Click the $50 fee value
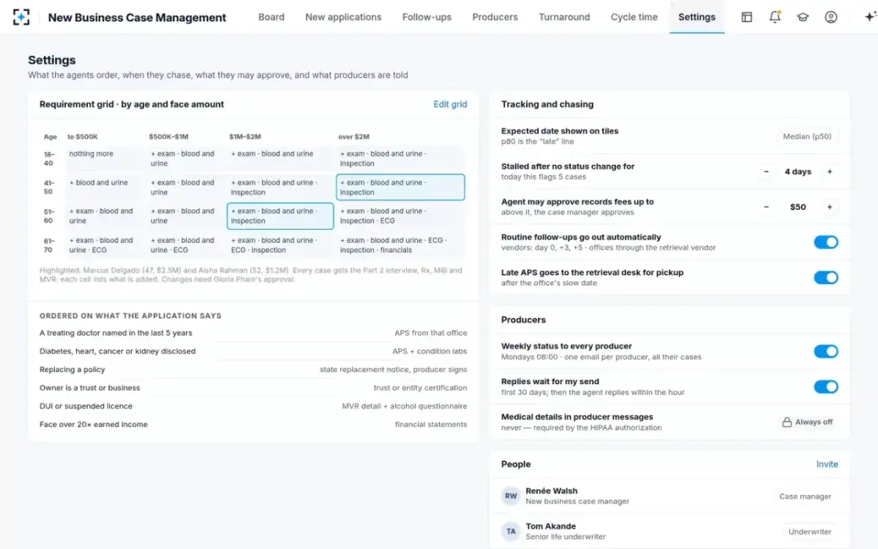The height and width of the screenshot is (549, 878). tap(798, 207)
